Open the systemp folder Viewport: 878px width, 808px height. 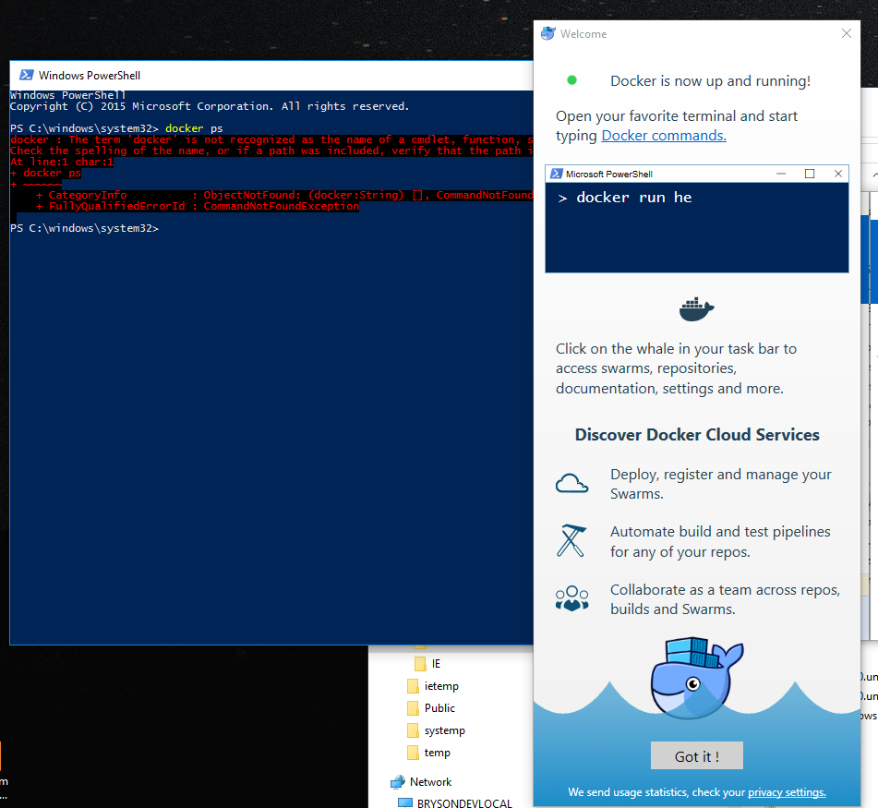click(442, 730)
